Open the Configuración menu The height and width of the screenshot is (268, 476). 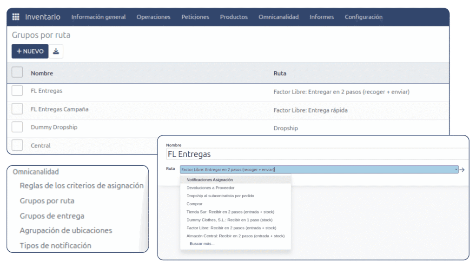[x=364, y=17]
